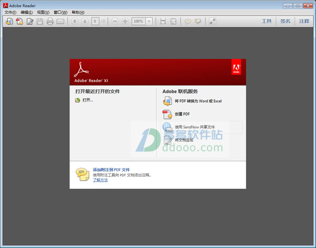Image resolution: width=316 pixels, height=248 pixels.
Task: Click the open folder icon beside 打开...
Action: (77, 100)
